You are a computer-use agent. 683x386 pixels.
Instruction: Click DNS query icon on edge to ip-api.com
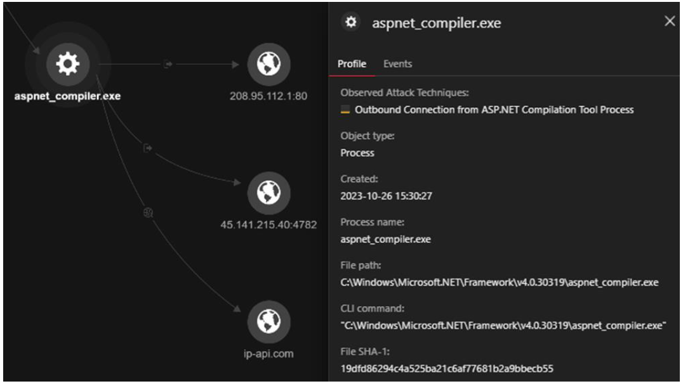point(148,212)
